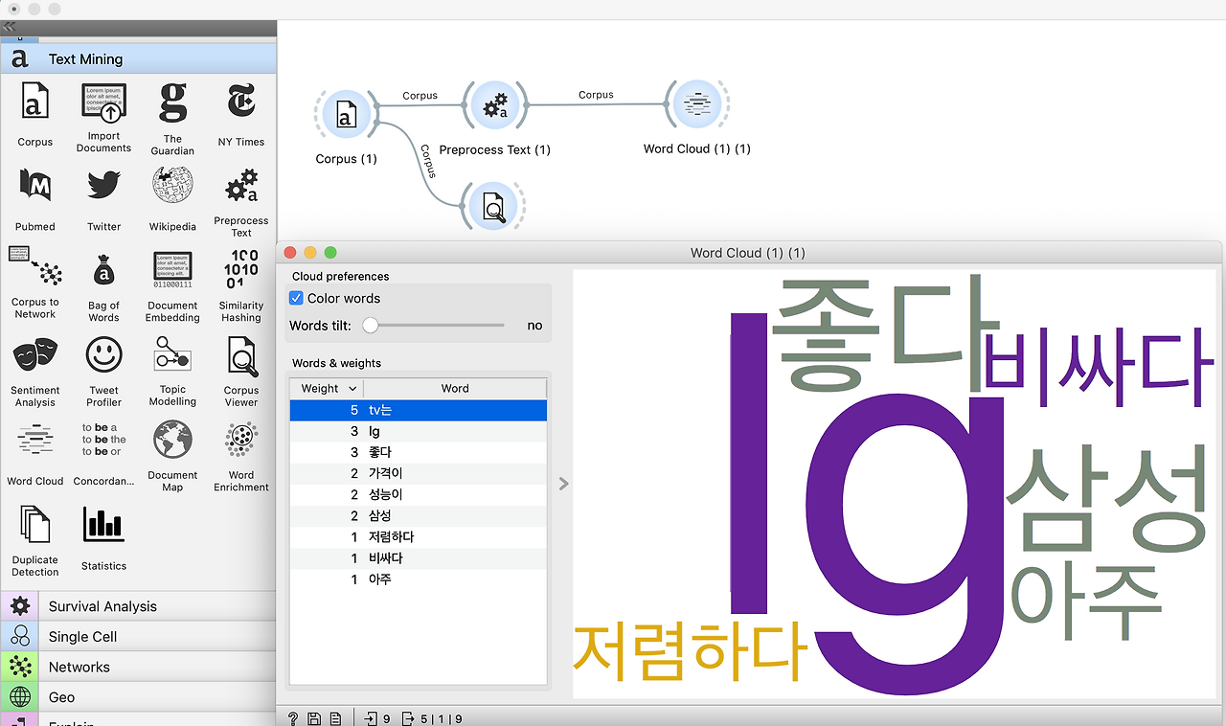Image resolution: width=1226 pixels, height=726 pixels.
Task: Adjust the Words tilt slider
Action: (371, 326)
